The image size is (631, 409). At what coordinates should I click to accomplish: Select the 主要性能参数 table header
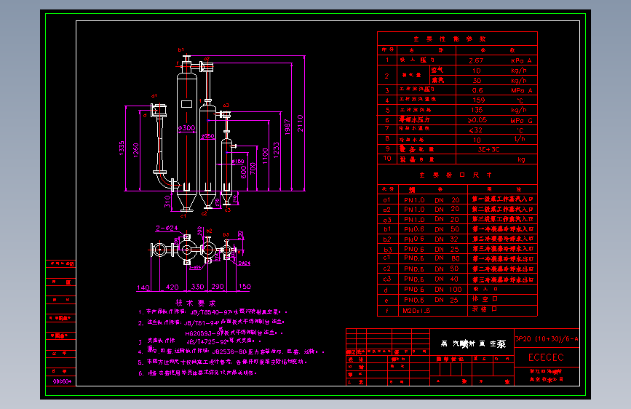pos(450,39)
